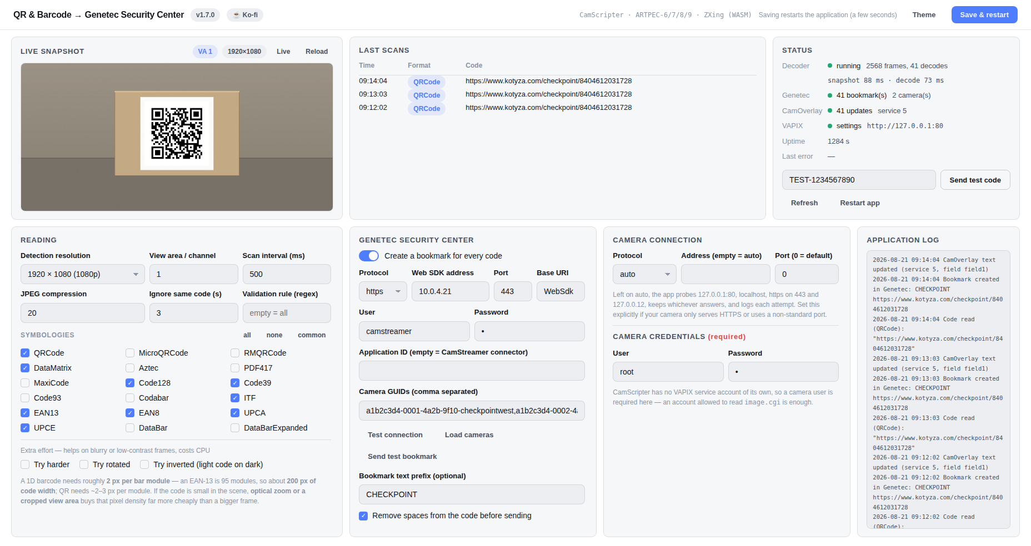Click Send test code button
Screen dimensions: 1031x546
point(975,180)
